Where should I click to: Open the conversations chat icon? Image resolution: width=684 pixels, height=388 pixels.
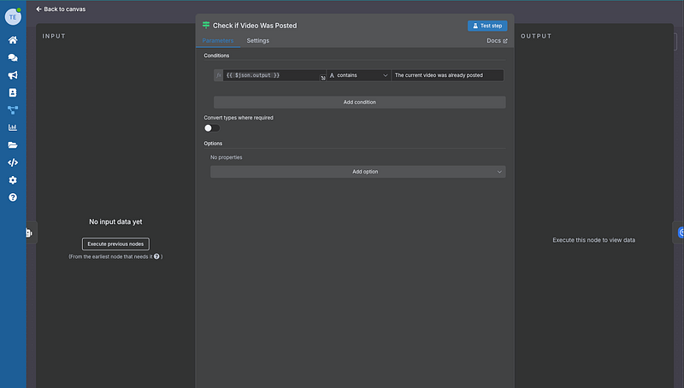(x=13, y=58)
